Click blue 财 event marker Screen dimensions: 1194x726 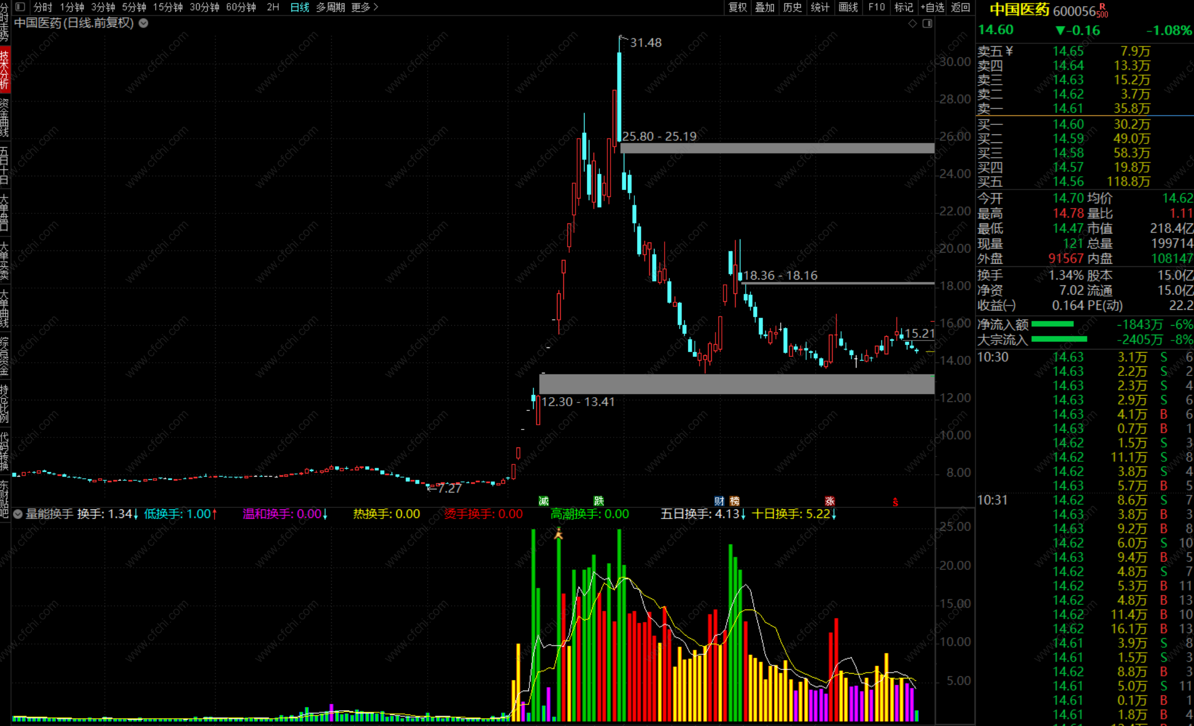coord(719,501)
